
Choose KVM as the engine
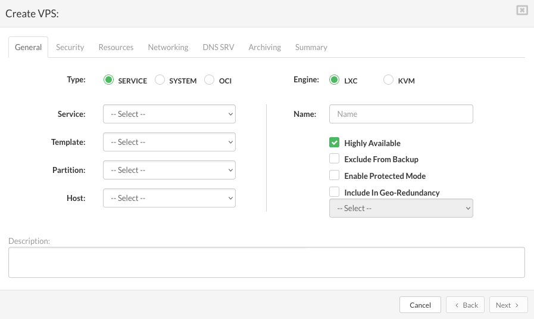pyautogui.click(x=388, y=80)
